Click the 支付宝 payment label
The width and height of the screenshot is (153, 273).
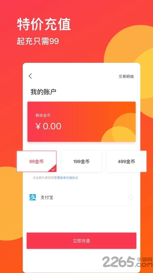47,198
